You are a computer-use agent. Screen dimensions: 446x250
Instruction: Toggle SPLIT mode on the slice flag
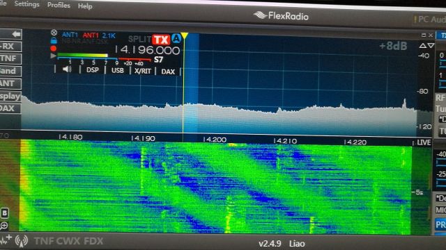click(139, 39)
